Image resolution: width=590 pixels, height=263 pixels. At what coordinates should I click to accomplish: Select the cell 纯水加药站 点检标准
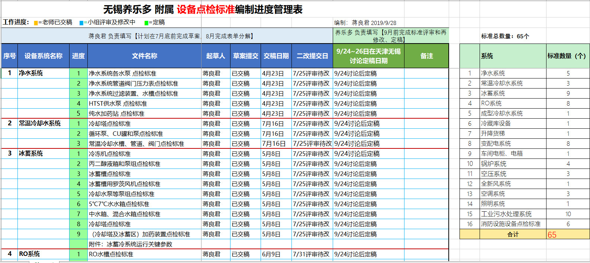tap(145, 113)
